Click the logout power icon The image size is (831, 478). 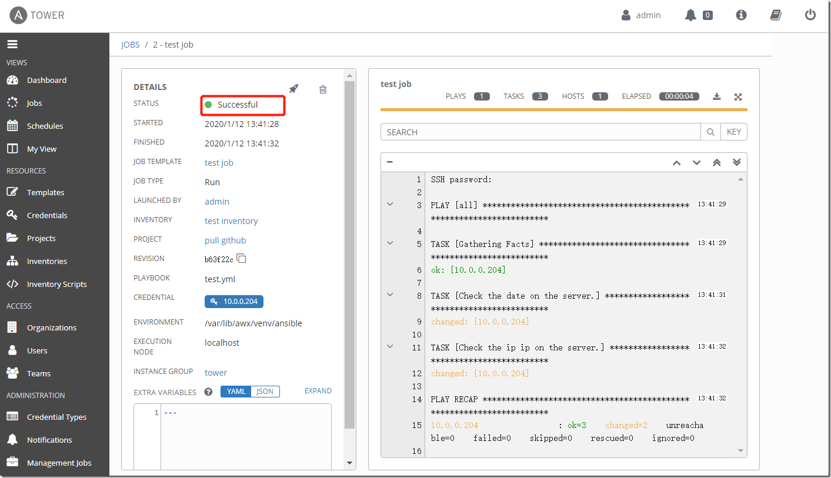(x=810, y=15)
